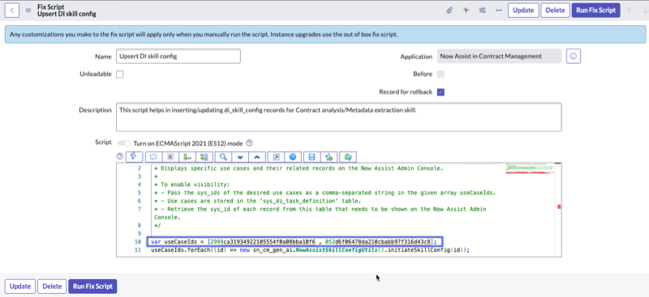The height and width of the screenshot is (297, 649).
Task: Click the header Update button
Action: tap(523, 11)
